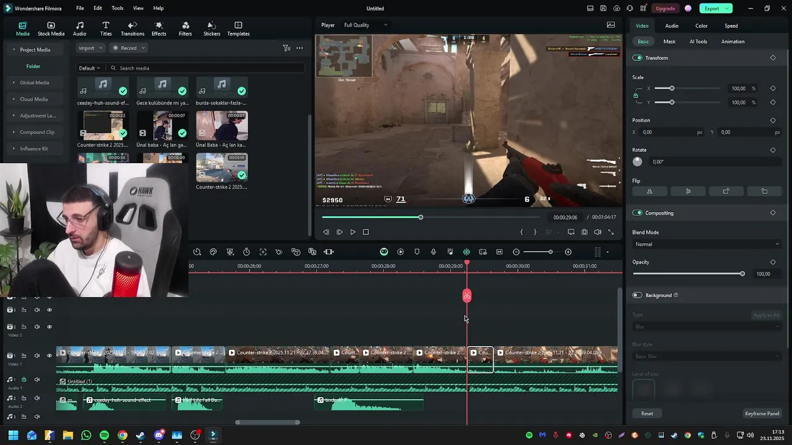Open the Filters panel
This screenshot has height=445, width=792.
point(185,29)
